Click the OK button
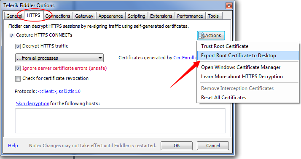301x159 pixels. point(177,146)
